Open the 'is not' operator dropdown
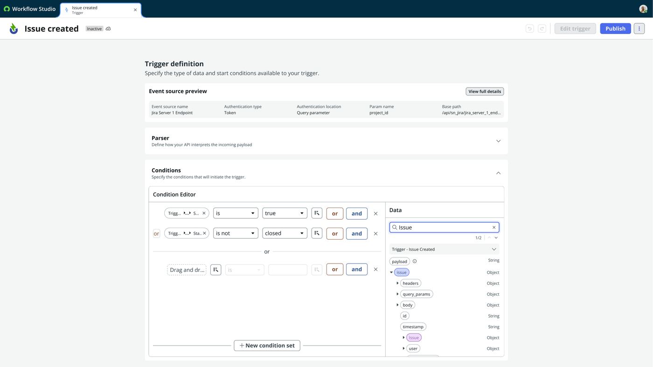The height and width of the screenshot is (367, 653). click(236, 233)
